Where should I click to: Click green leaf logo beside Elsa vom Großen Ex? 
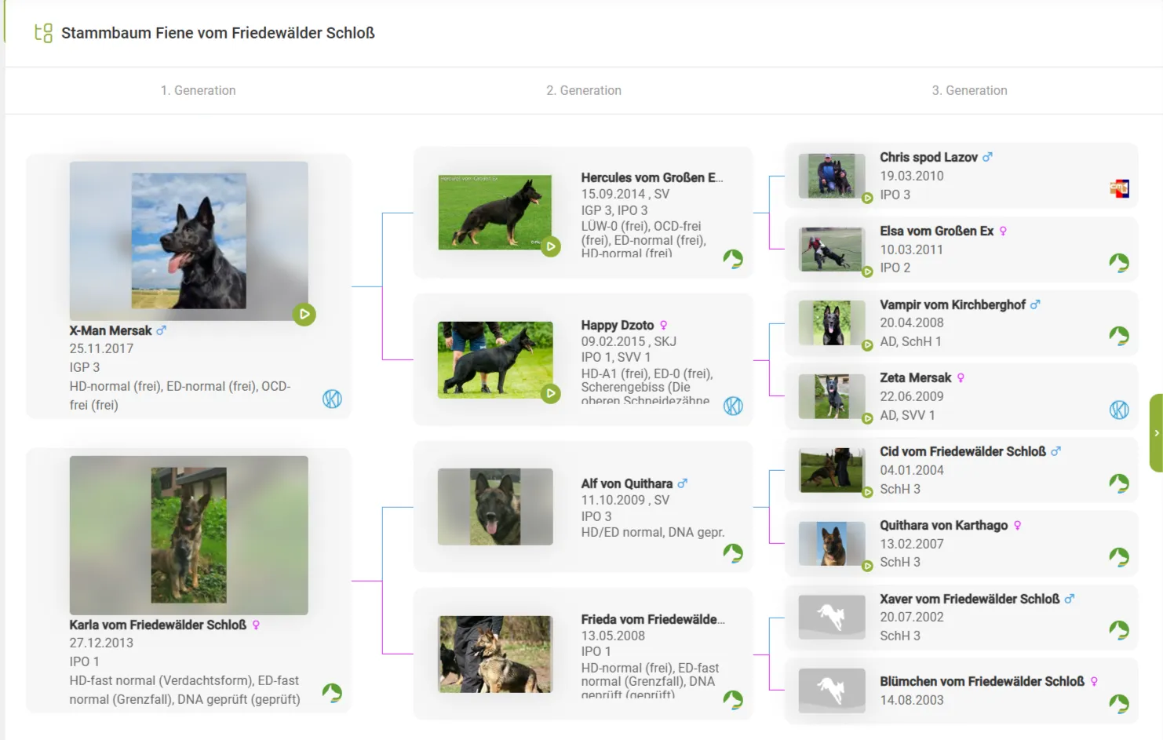(x=1119, y=263)
